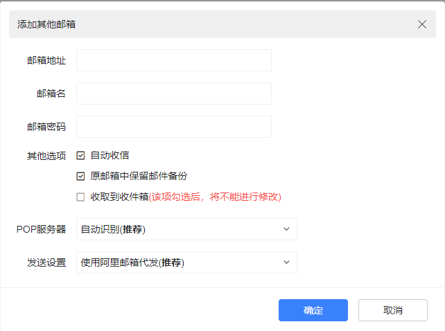The width and height of the screenshot is (445, 331).
Task: Click the 邮箱地址 input field
Action: click(173, 60)
